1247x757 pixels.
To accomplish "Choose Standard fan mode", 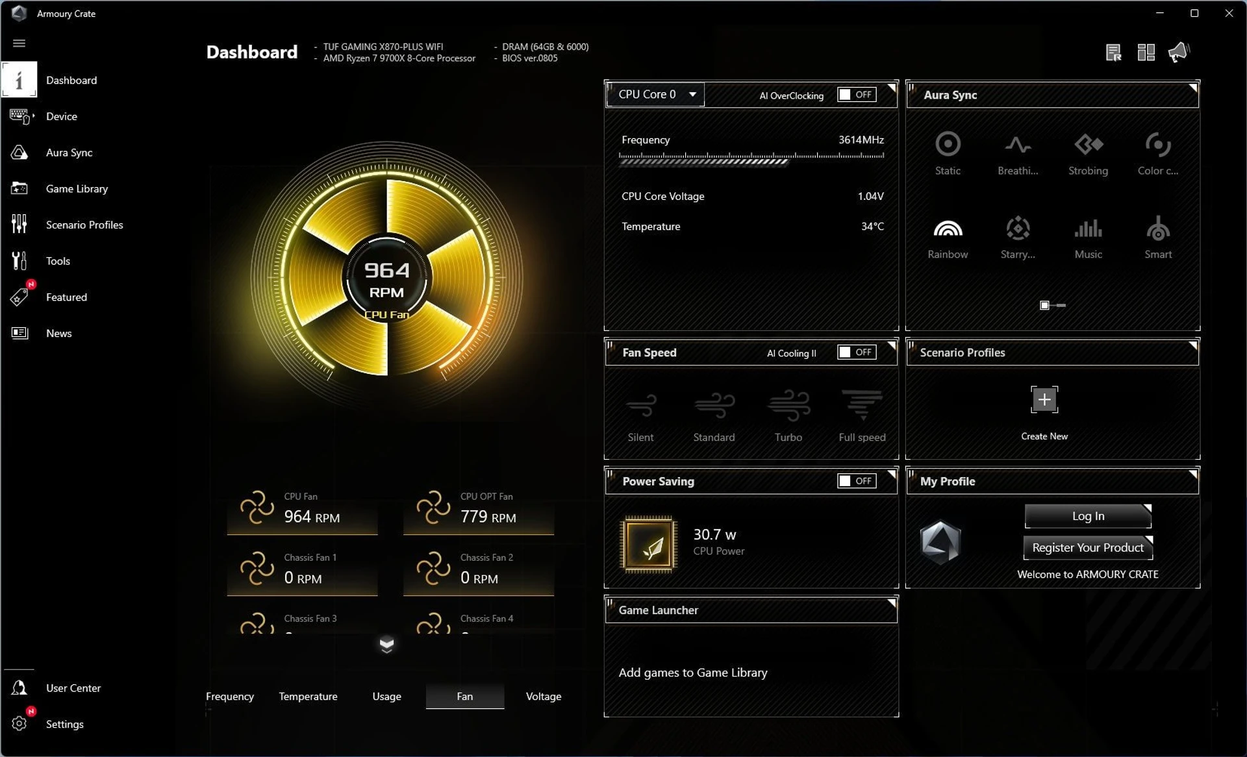I will pyautogui.click(x=714, y=416).
